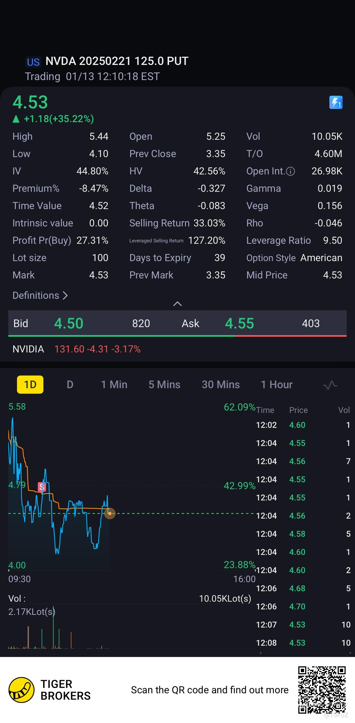Collapse the quote details with up chevron

177,304
